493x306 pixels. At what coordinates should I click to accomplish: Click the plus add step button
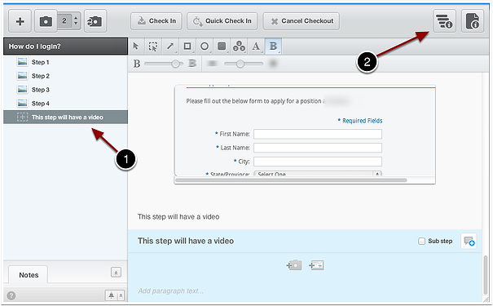tap(20, 21)
